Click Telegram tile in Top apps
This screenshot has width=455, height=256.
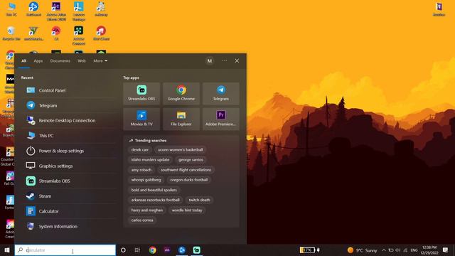pyautogui.click(x=221, y=93)
